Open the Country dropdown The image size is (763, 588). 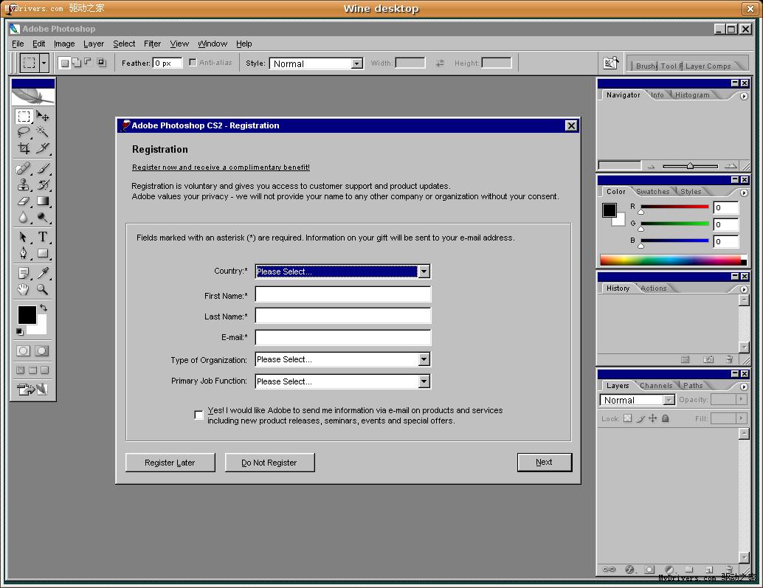pos(424,271)
